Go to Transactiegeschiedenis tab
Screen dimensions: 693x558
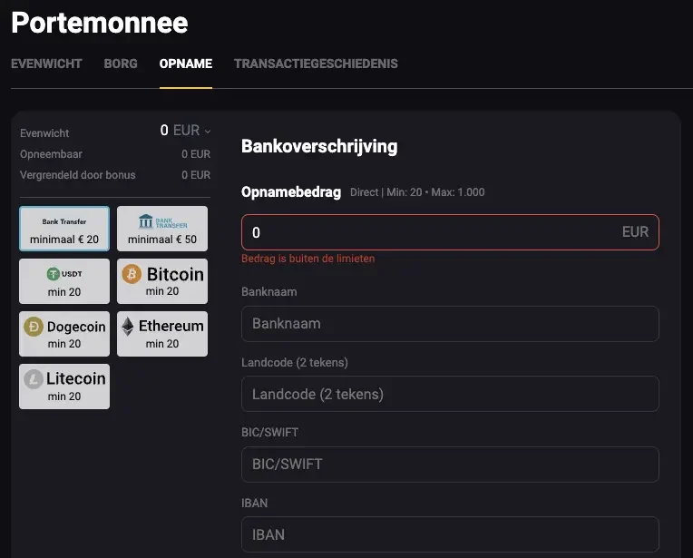(x=316, y=64)
